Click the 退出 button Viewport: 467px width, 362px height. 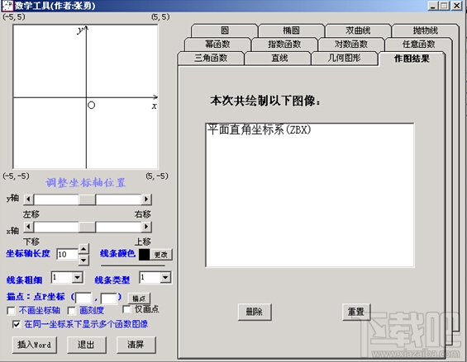pos(86,345)
